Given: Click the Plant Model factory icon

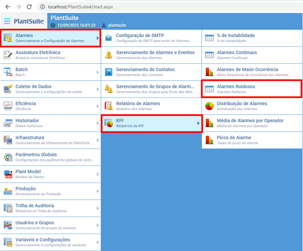Looking at the screenshot, I should 8,174.
